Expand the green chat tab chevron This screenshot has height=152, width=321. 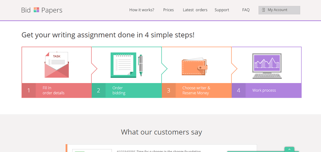[x=289, y=149]
